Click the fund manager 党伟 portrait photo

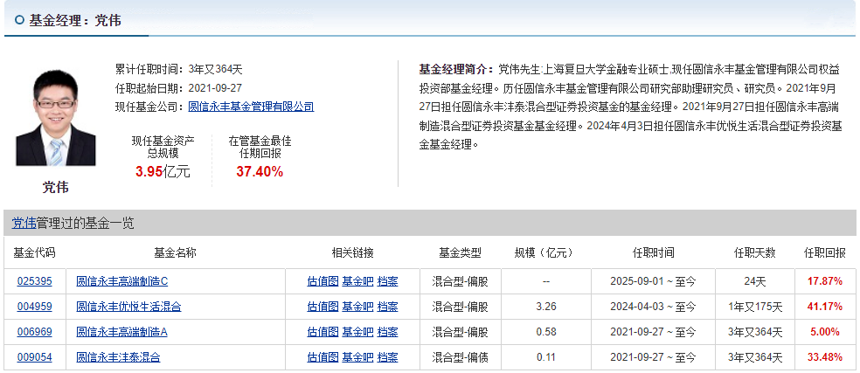pos(55,117)
